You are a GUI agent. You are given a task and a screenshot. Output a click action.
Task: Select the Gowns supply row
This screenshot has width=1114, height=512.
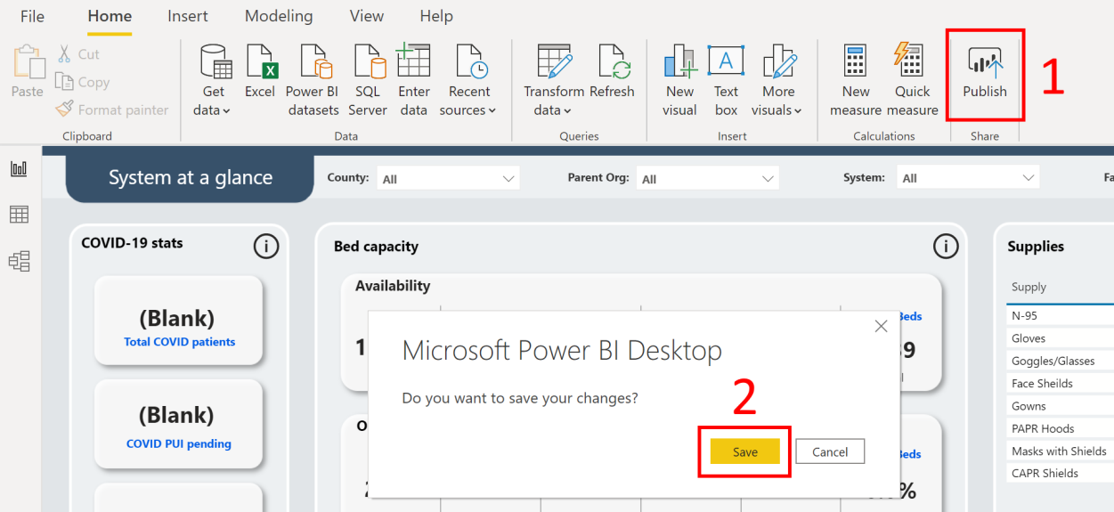pyautogui.click(x=1061, y=406)
